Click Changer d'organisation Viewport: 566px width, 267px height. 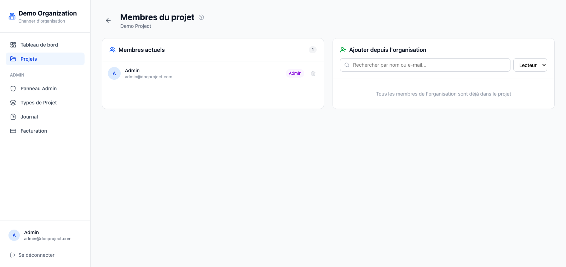point(42,21)
